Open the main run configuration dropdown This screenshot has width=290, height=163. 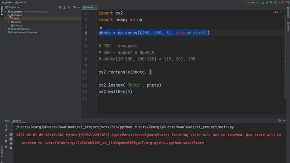tap(253, 2)
